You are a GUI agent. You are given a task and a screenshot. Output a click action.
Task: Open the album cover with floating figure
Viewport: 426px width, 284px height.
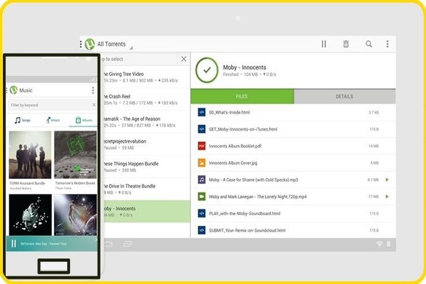[x=75, y=214]
